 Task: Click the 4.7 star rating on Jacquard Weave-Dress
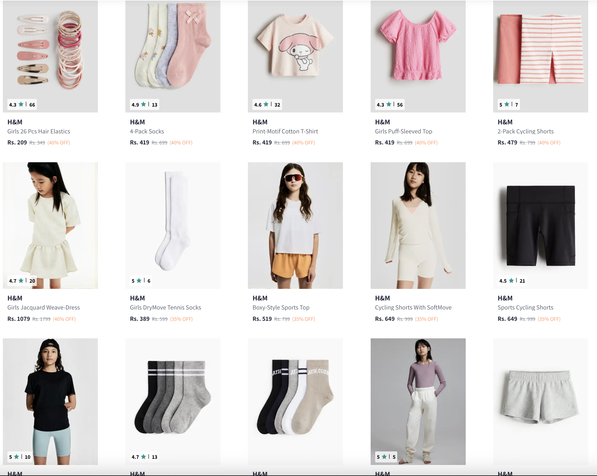click(x=22, y=281)
